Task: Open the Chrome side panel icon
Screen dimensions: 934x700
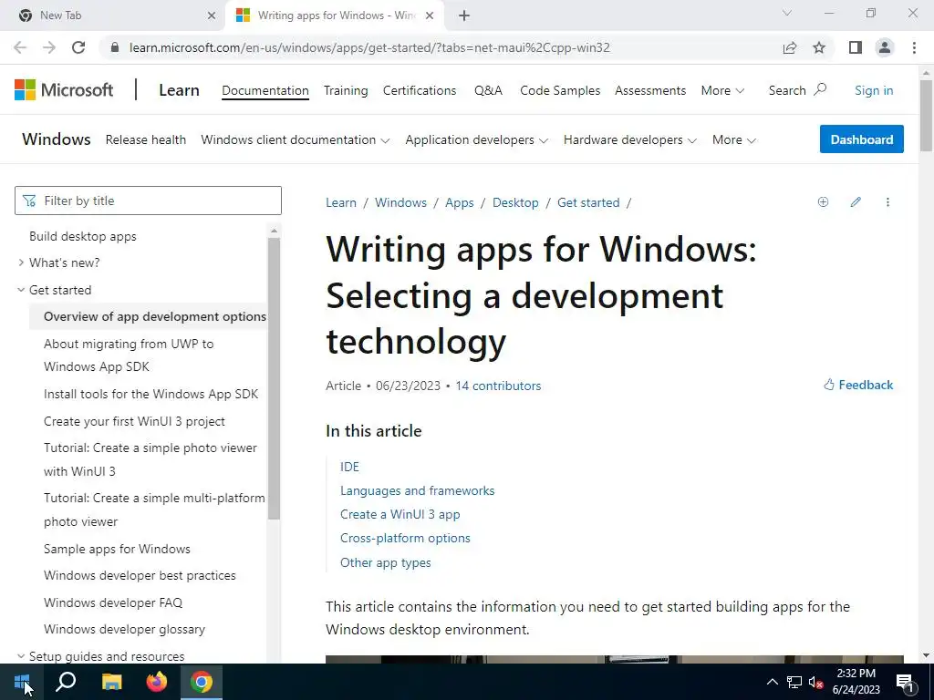Action: coord(856,47)
